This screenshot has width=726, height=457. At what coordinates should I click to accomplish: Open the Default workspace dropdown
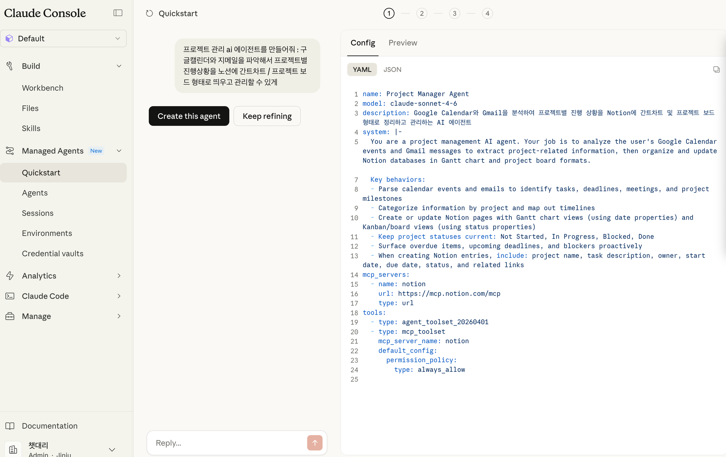tap(64, 38)
